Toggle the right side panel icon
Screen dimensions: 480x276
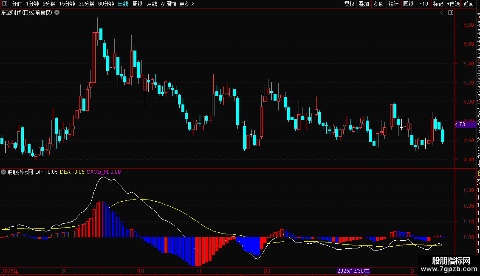[451, 13]
